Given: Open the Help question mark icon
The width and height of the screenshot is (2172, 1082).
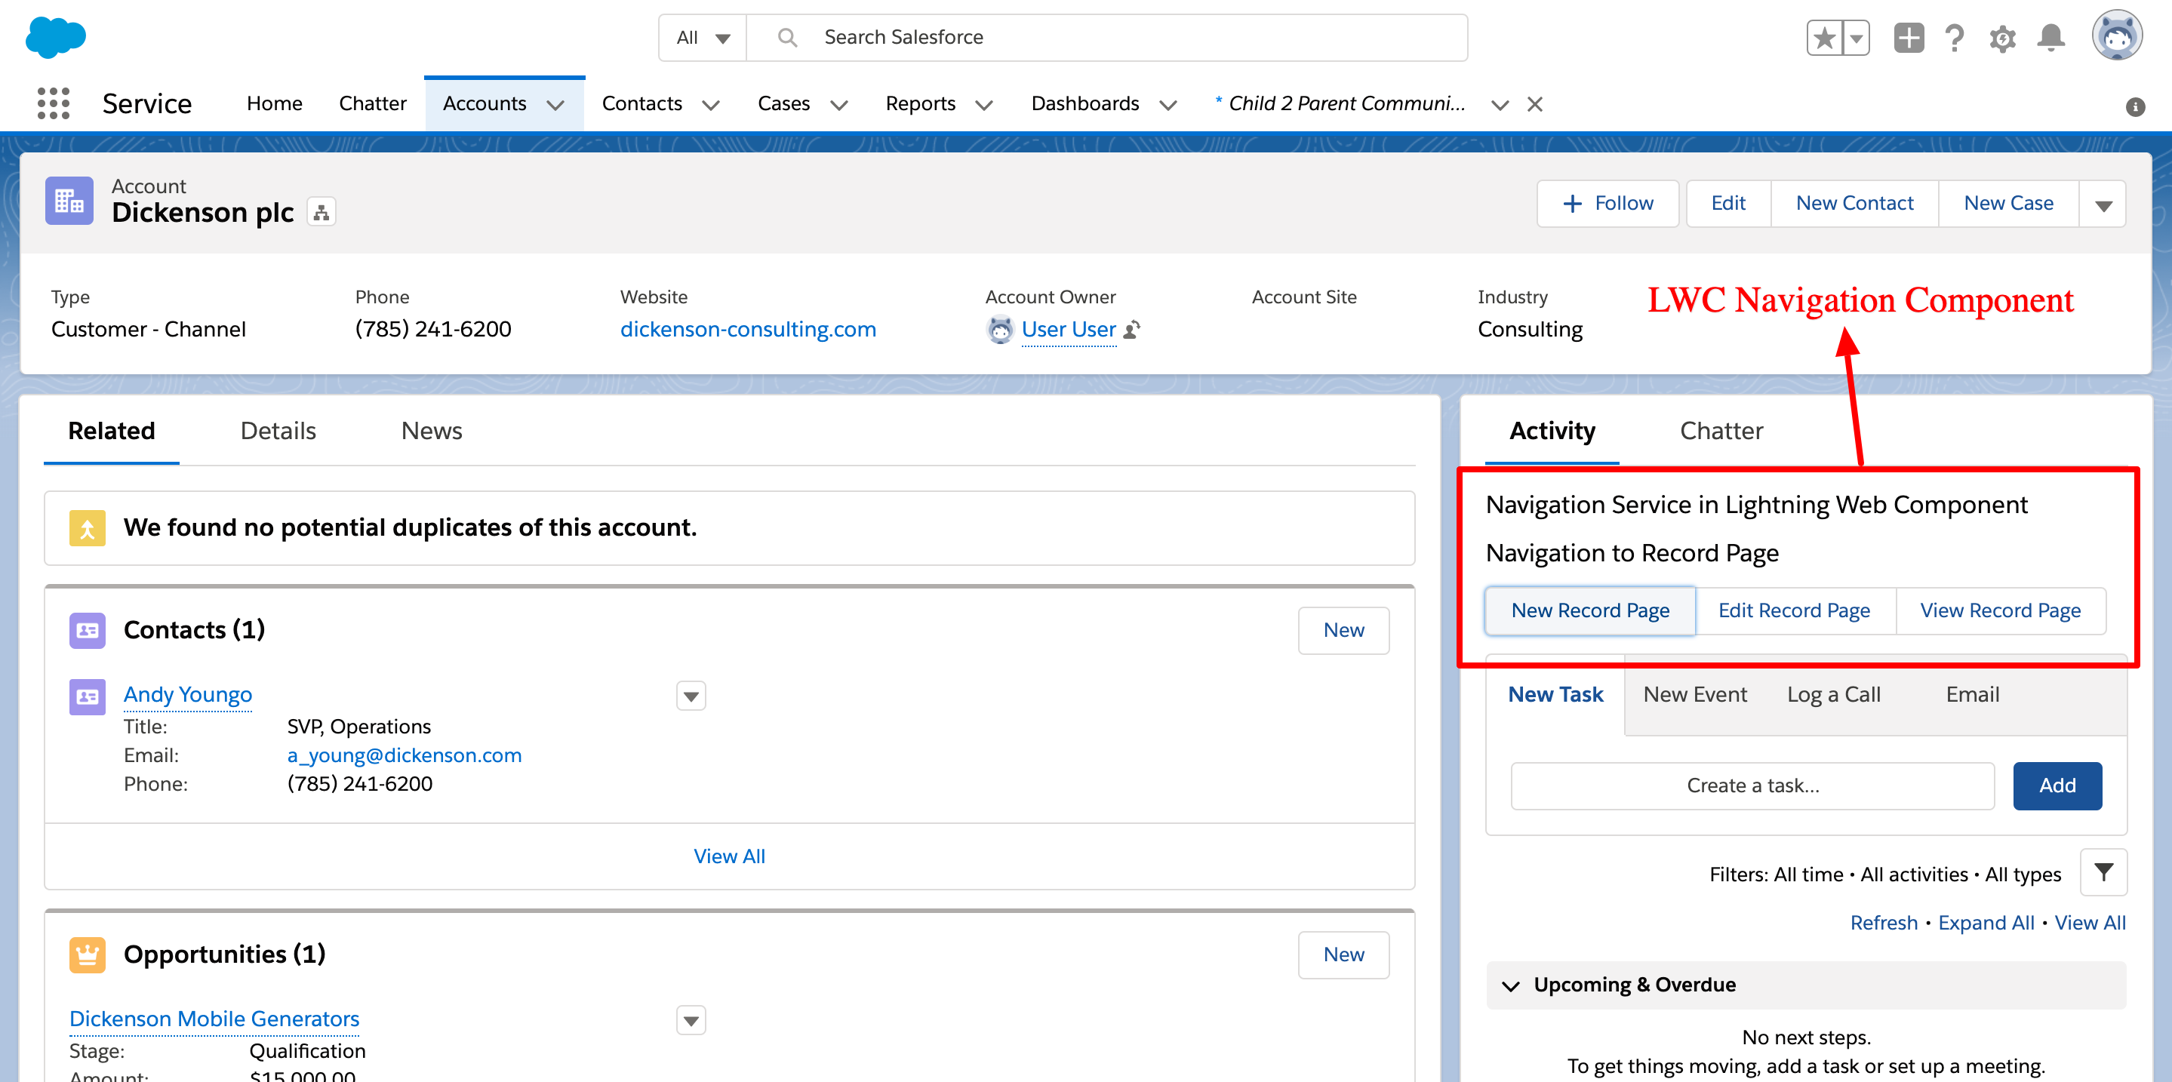Looking at the screenshot, I should tap(1954, 38).
